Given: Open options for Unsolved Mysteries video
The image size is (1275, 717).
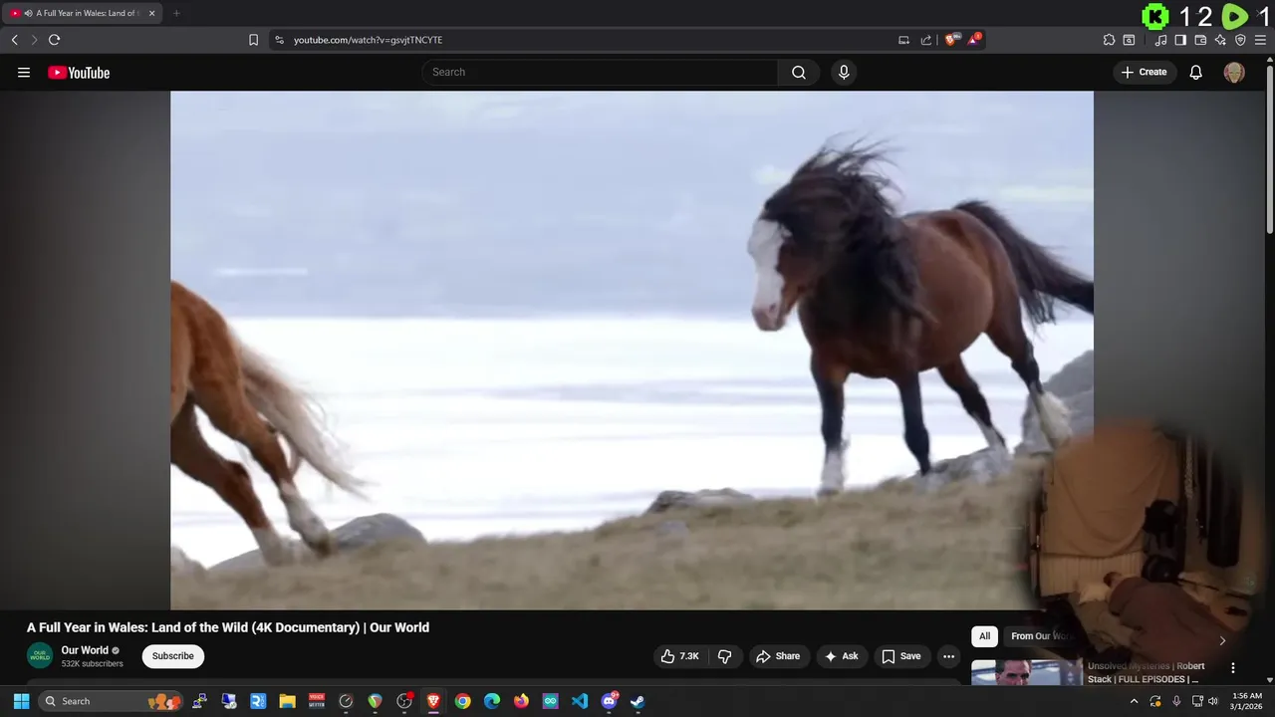Looking at the screenshot, I should click(x=1233, y=668).
